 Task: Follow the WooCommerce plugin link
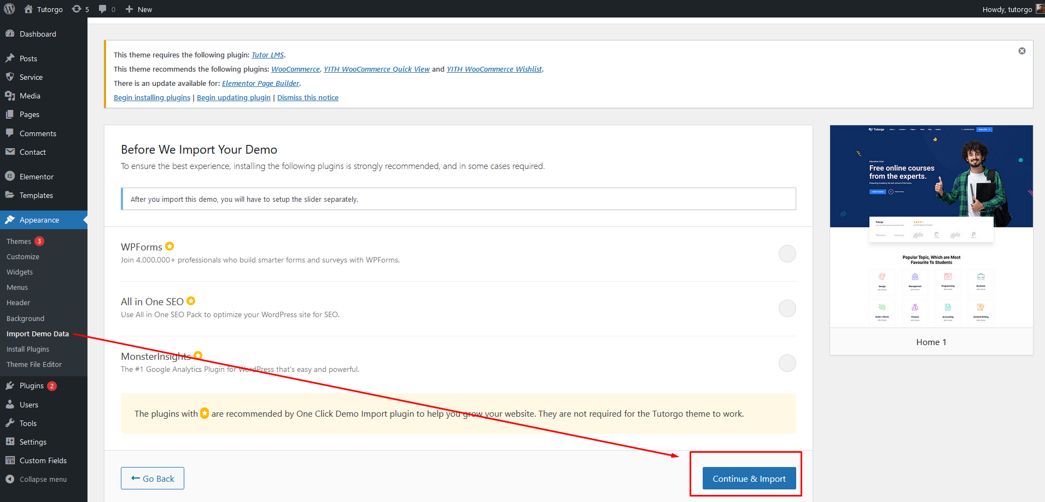tap(295, 69)
